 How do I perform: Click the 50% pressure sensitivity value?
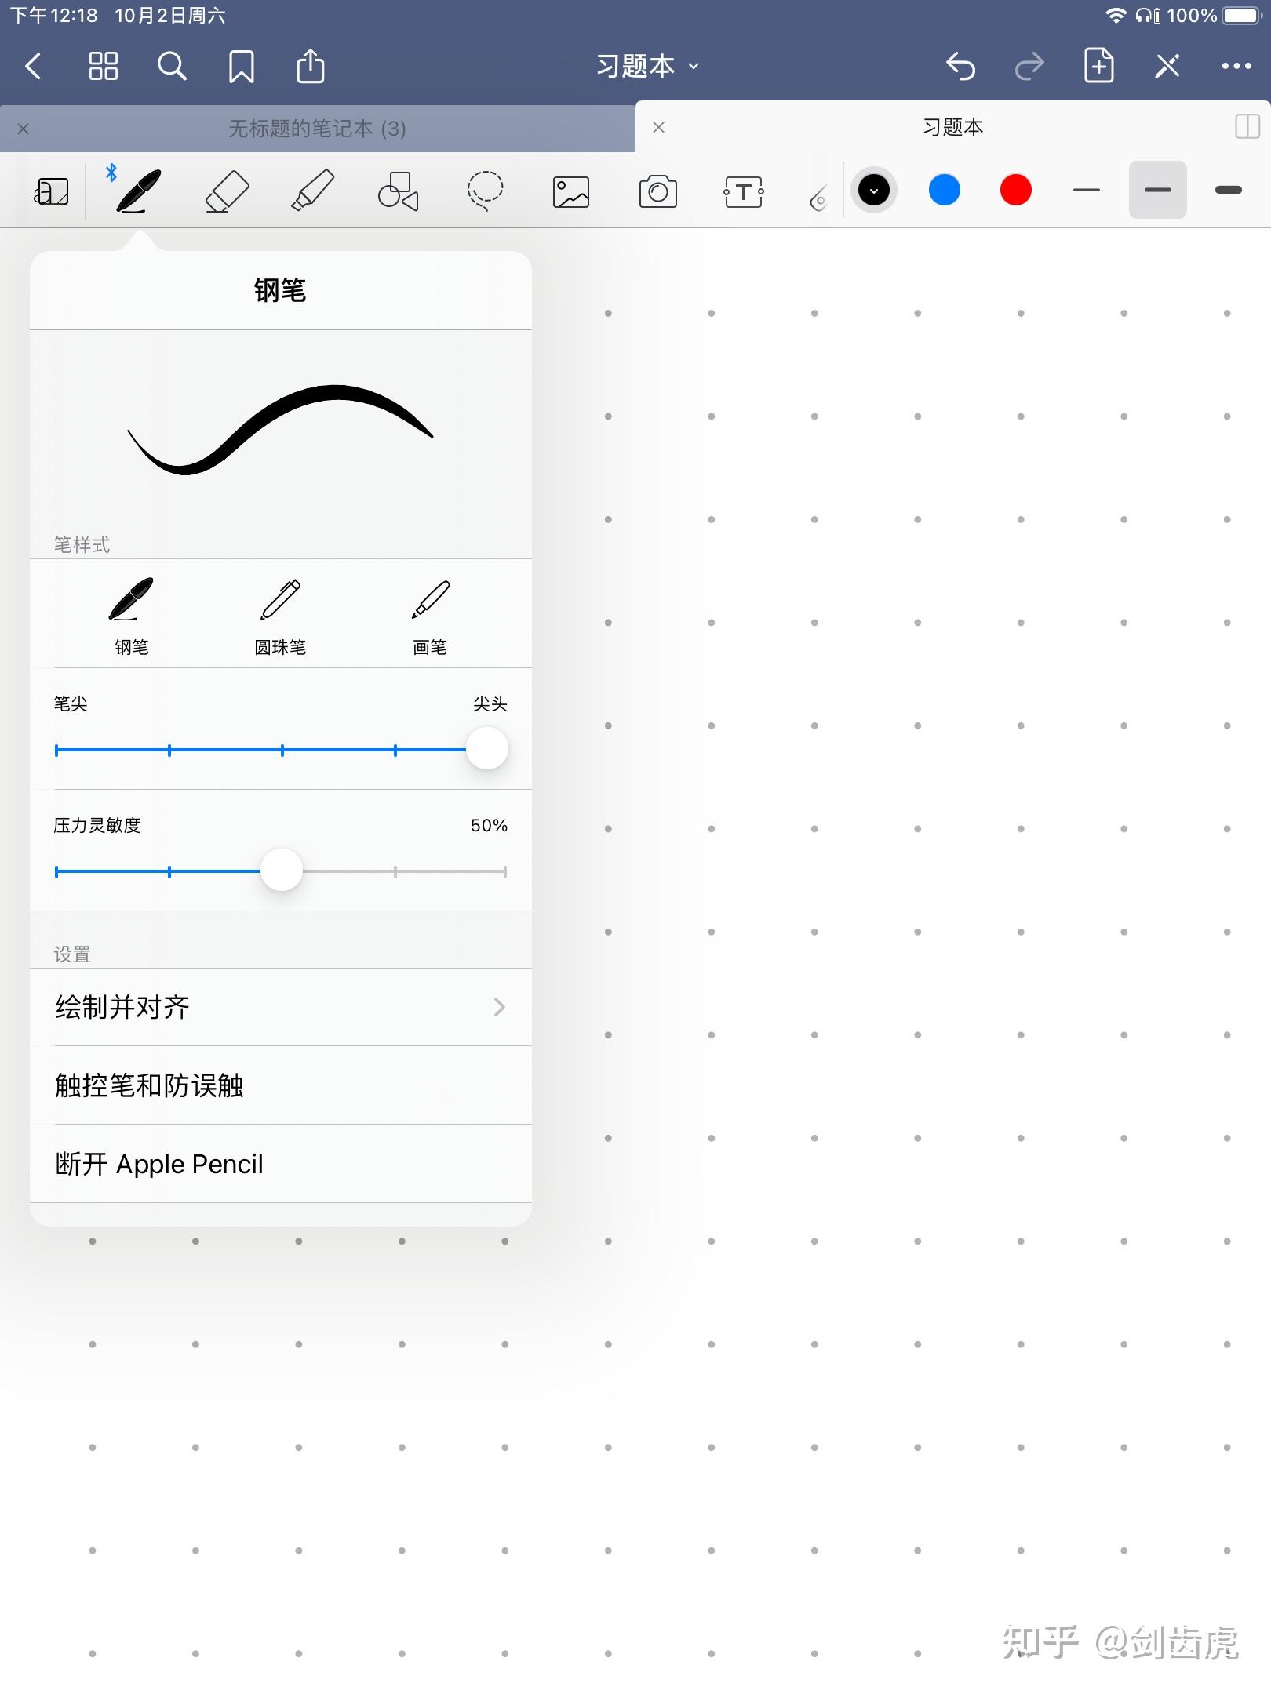489,825
